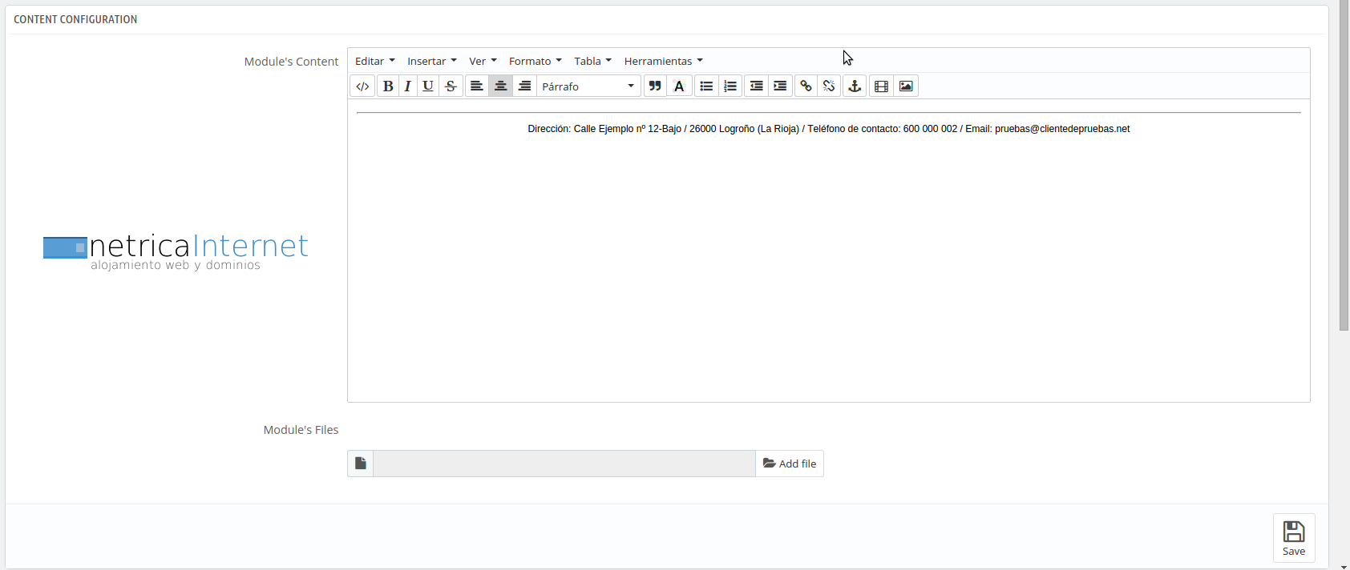Click the Add file button
1350x570 pixels.
[x=790, y=464]
